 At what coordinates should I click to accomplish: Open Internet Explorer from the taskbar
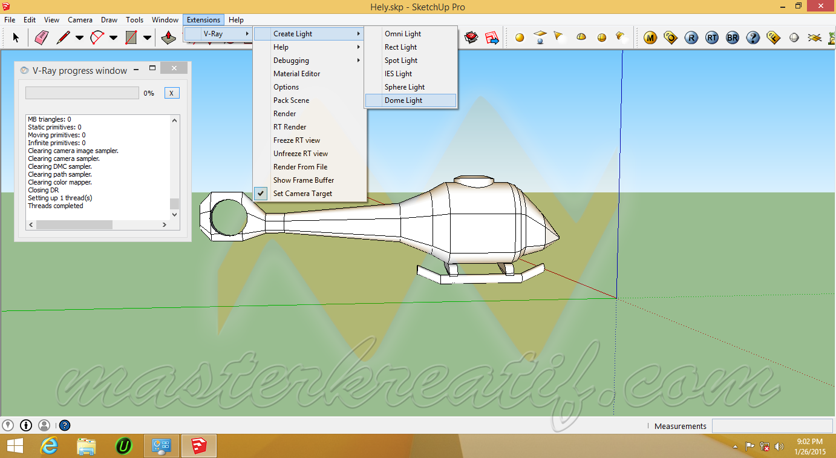click(x=49, y=447)
